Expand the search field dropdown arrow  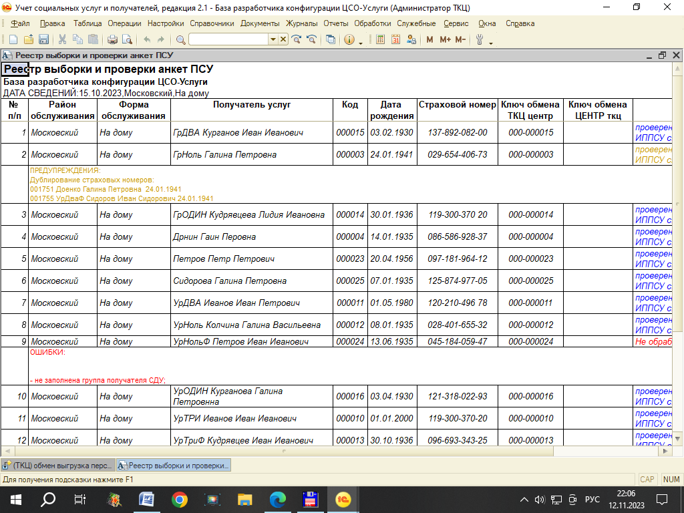tap(273, 39)
